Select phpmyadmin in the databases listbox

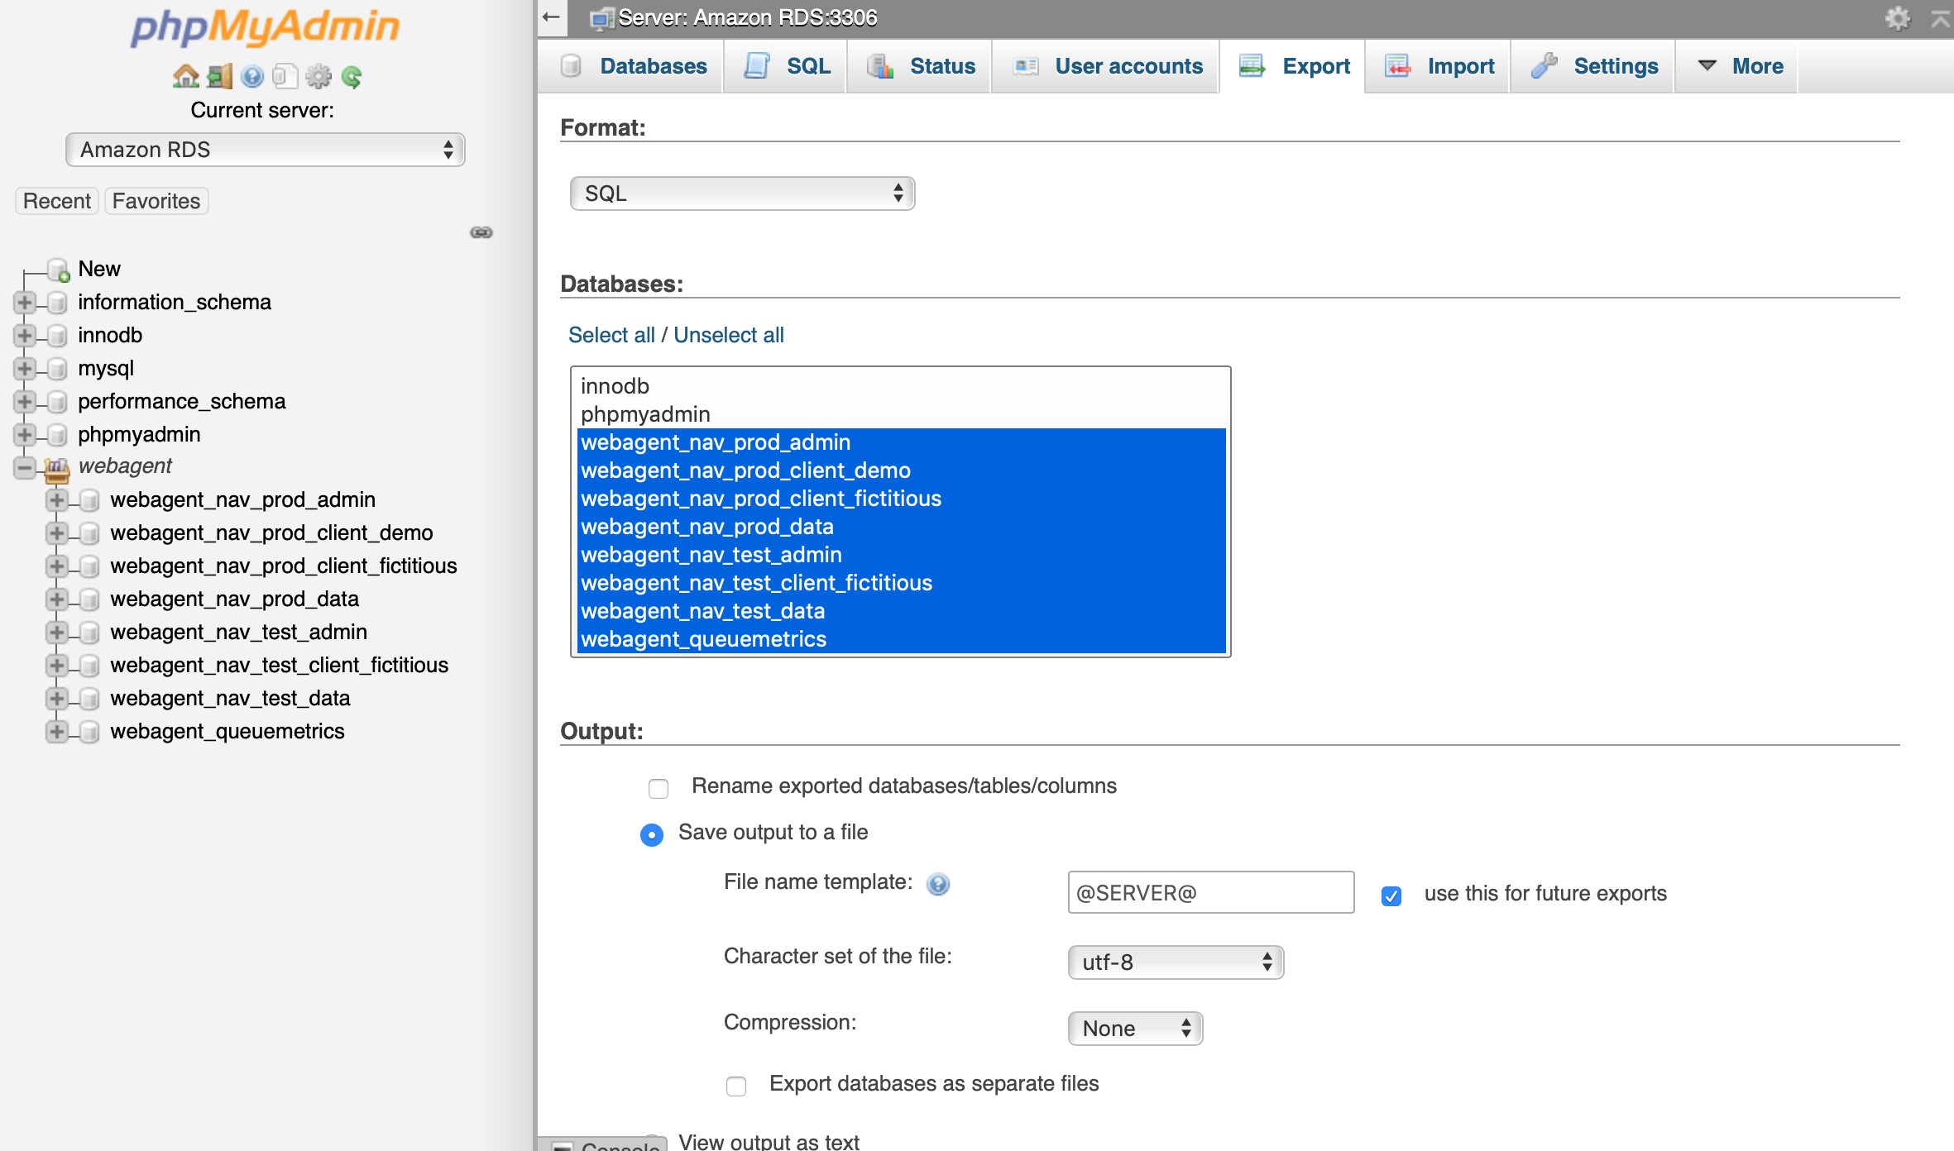(x=900, y=414)
